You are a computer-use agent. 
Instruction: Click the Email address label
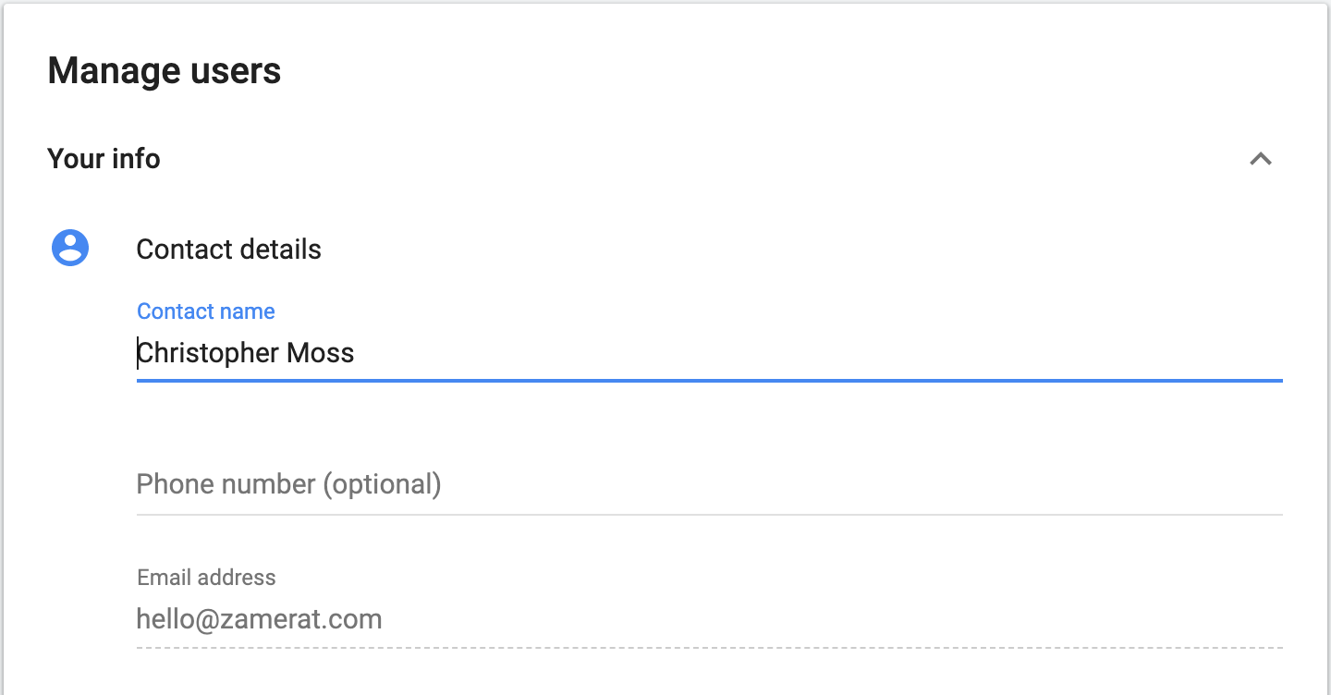tap(206, 578)
